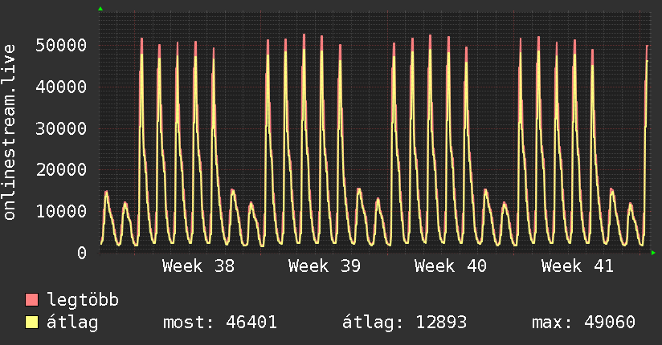Click the 10000 y-axis label
Viewport: 662px width, 345px height.
(61, 211)
